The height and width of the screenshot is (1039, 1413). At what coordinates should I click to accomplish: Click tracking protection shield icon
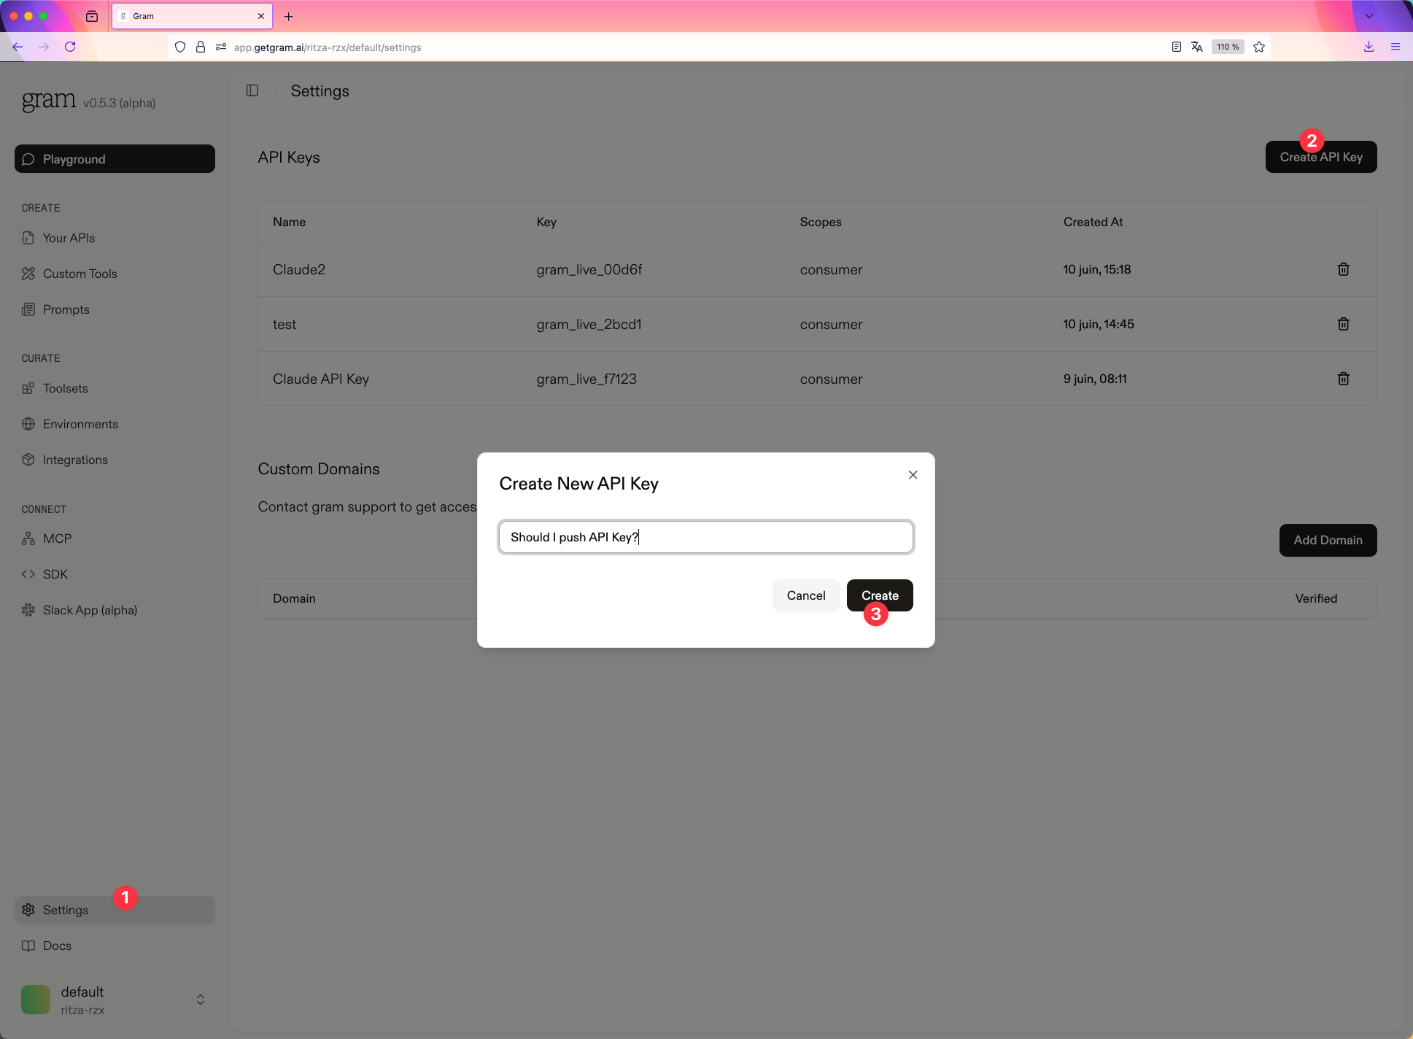click(180, 47)
